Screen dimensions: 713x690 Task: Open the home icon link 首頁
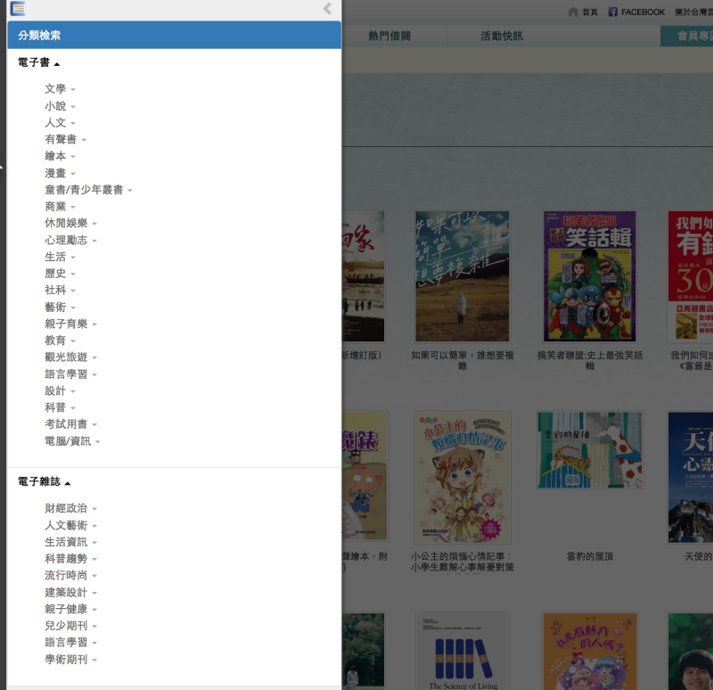tap(583, 12)
